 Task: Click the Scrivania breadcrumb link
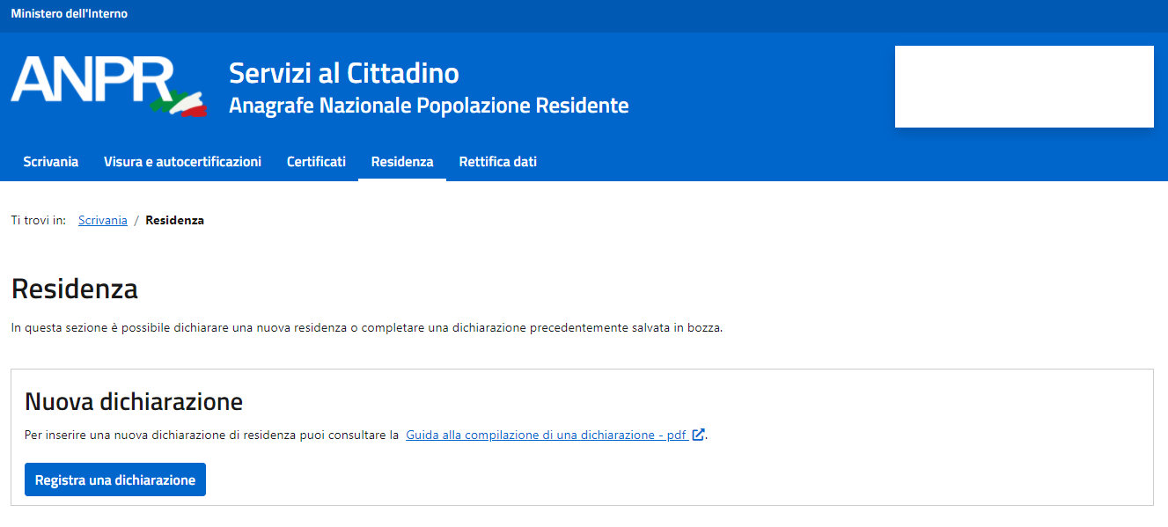tap(103, 221)
